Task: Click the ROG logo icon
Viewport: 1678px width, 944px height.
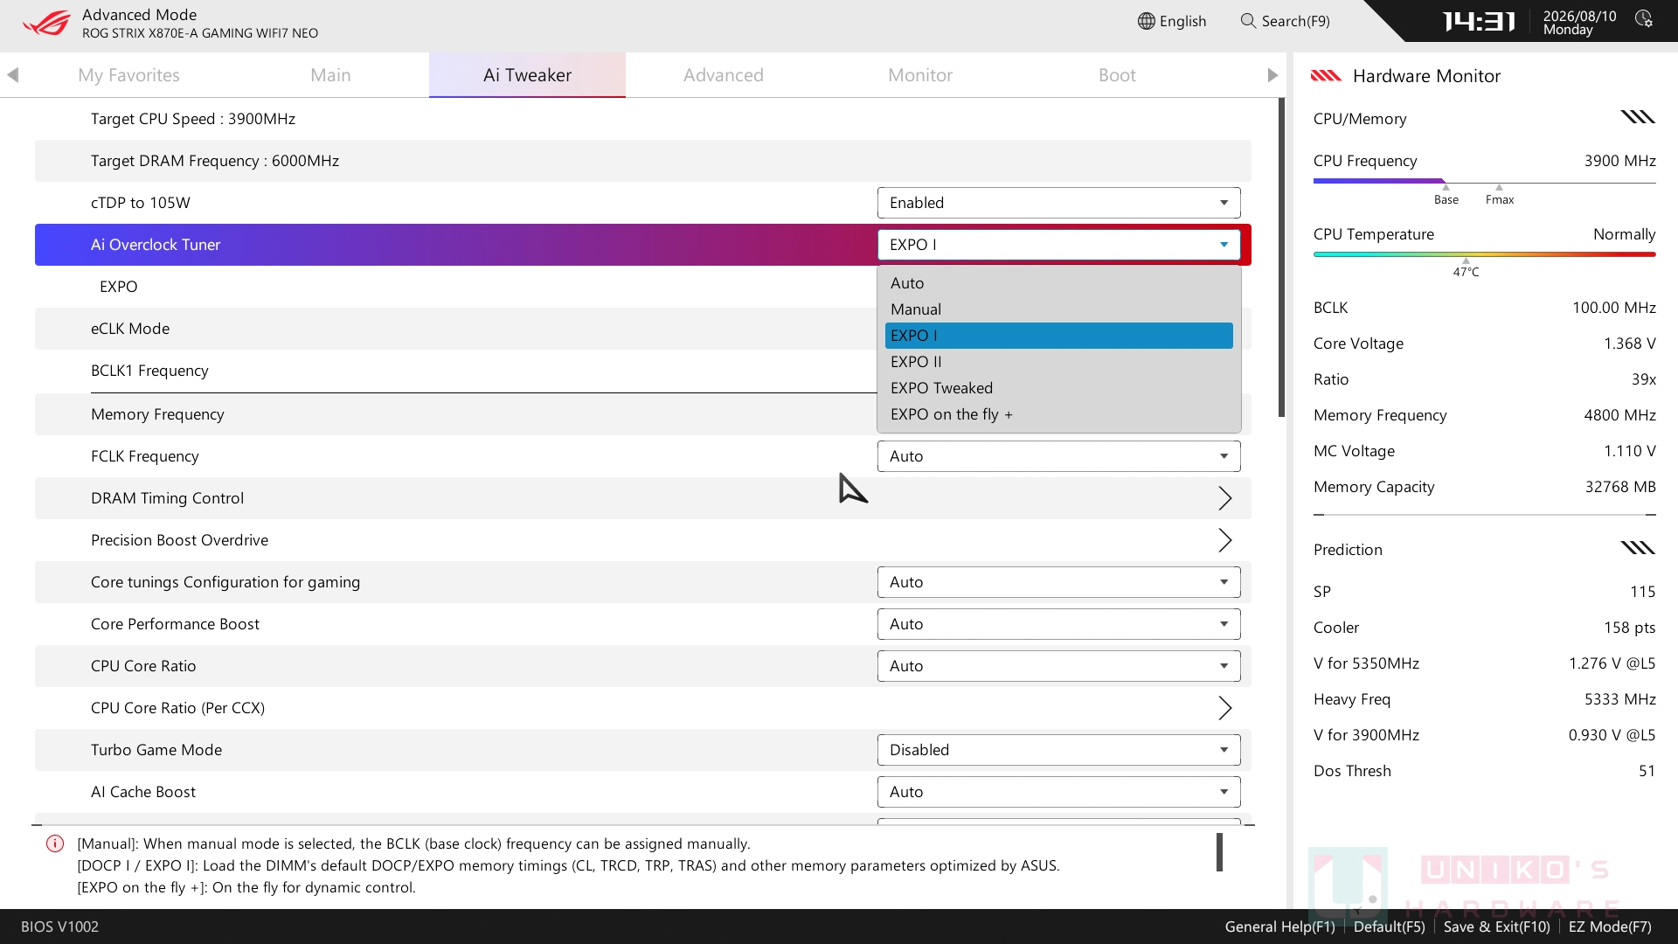Action: coord(45,23)
